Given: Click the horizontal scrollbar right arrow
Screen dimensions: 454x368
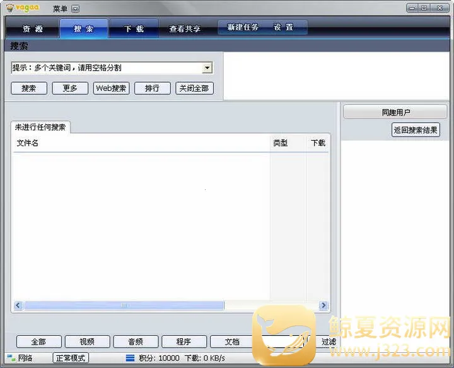Looking at the screenshot, I should (x=323, y=306).
